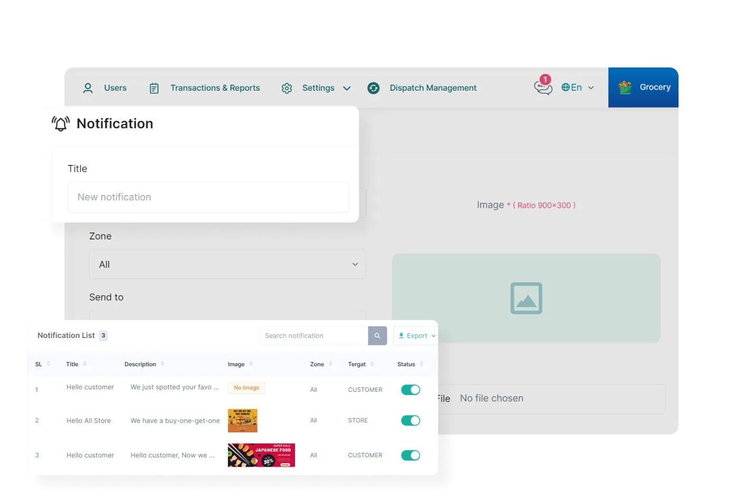The width and height of the screenshot is (743, 502).
Task: Open the chat messages icon with badge
Action: [x=542, y=87]
